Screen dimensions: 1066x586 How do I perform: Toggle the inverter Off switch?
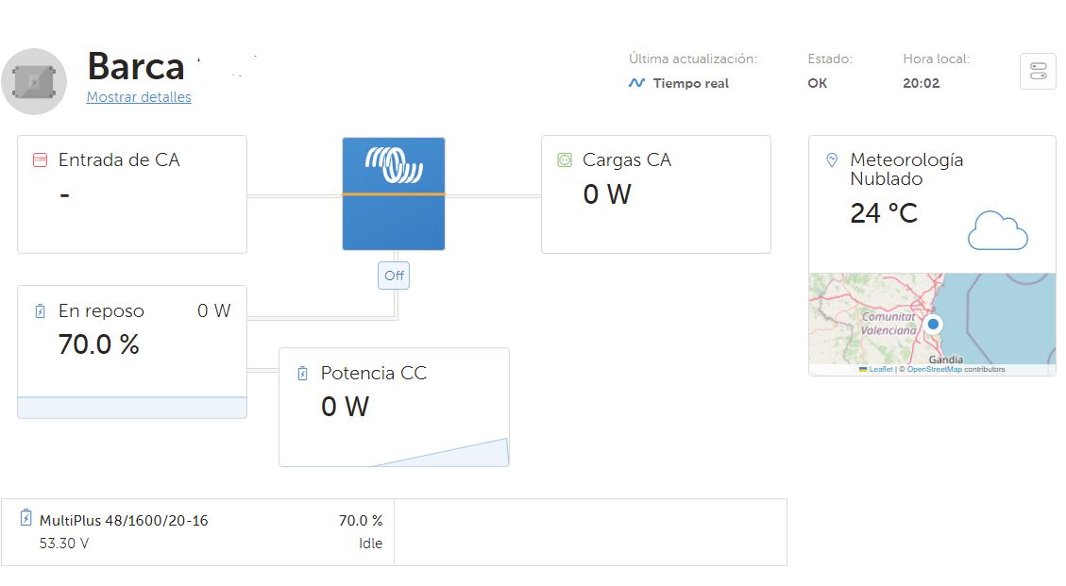[394, 276]
